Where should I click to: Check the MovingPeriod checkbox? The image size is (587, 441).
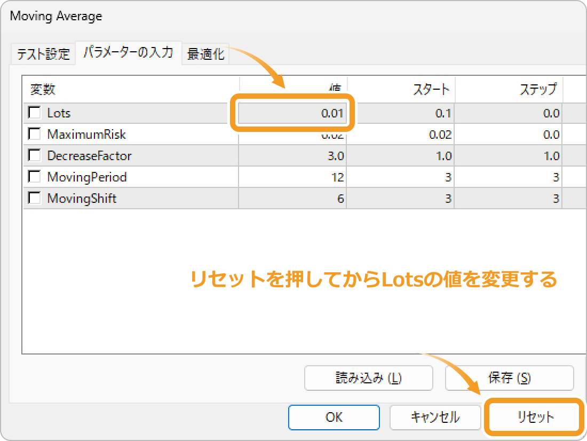tap(35, 177)
